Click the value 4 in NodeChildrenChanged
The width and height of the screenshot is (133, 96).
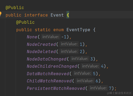pos(102,66)
